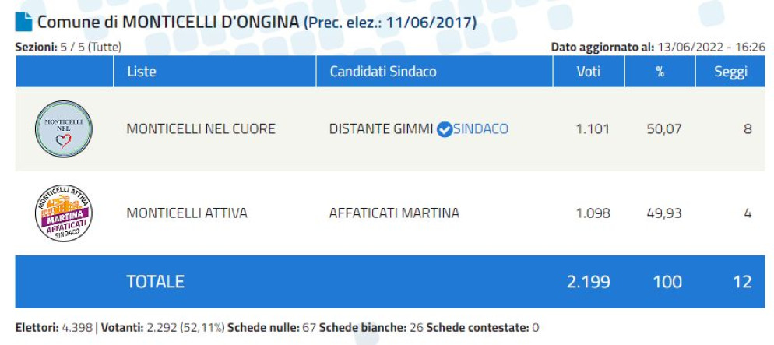Select the MONTICELLI NEL CUORE list name
The image size is (774, 345).
[201, 129]
